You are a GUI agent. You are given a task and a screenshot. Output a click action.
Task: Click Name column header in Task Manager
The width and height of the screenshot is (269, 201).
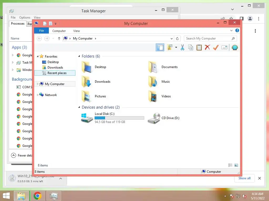(x=15, y=38)
